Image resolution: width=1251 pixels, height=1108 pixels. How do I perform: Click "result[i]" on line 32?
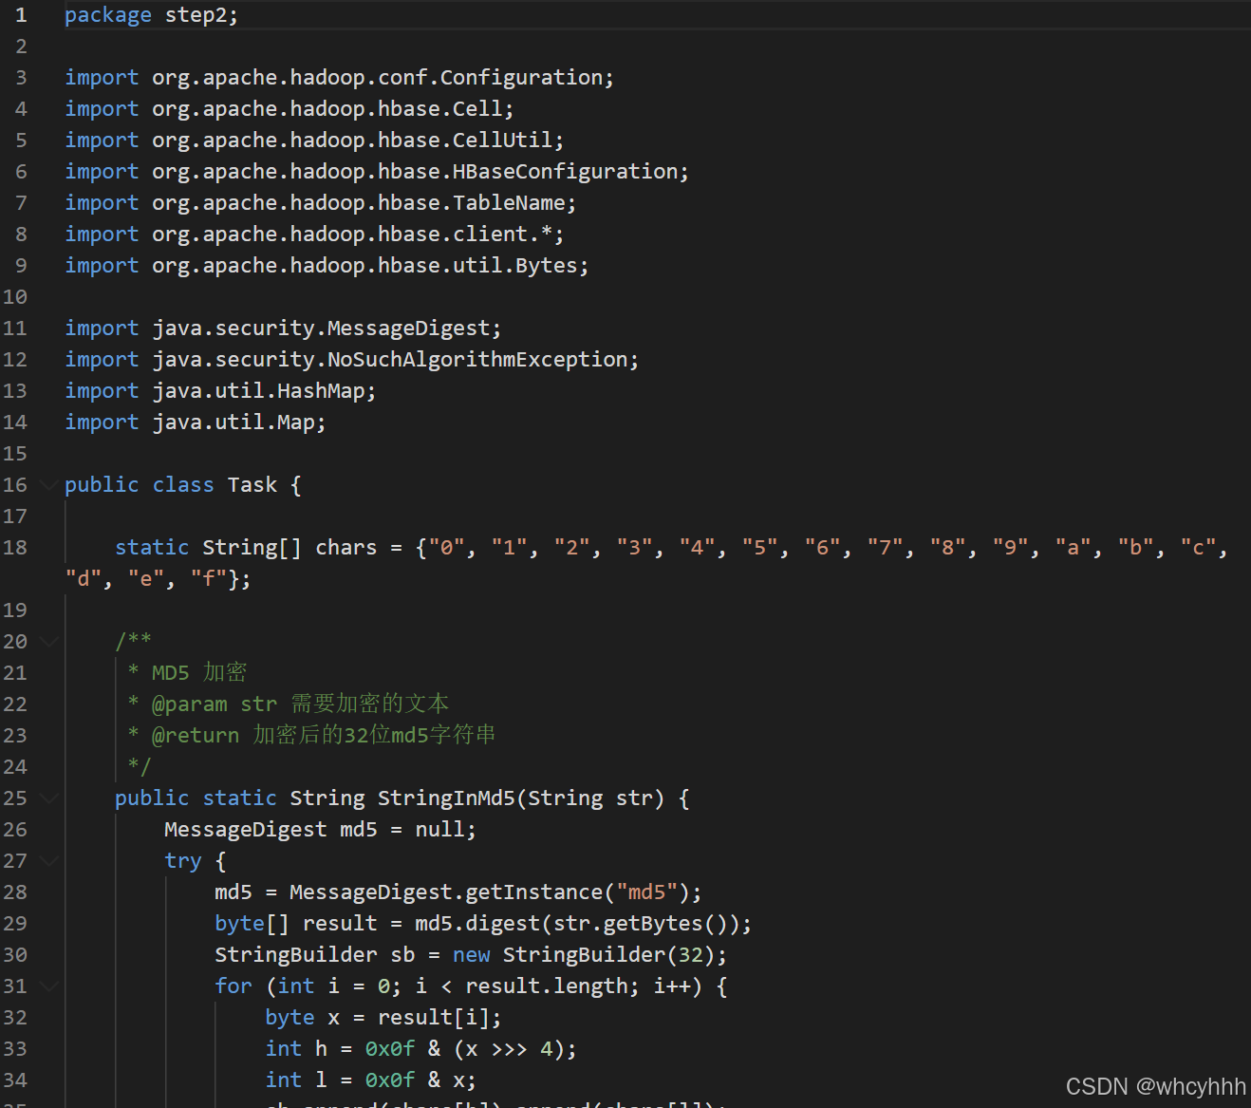[434, 1018]
